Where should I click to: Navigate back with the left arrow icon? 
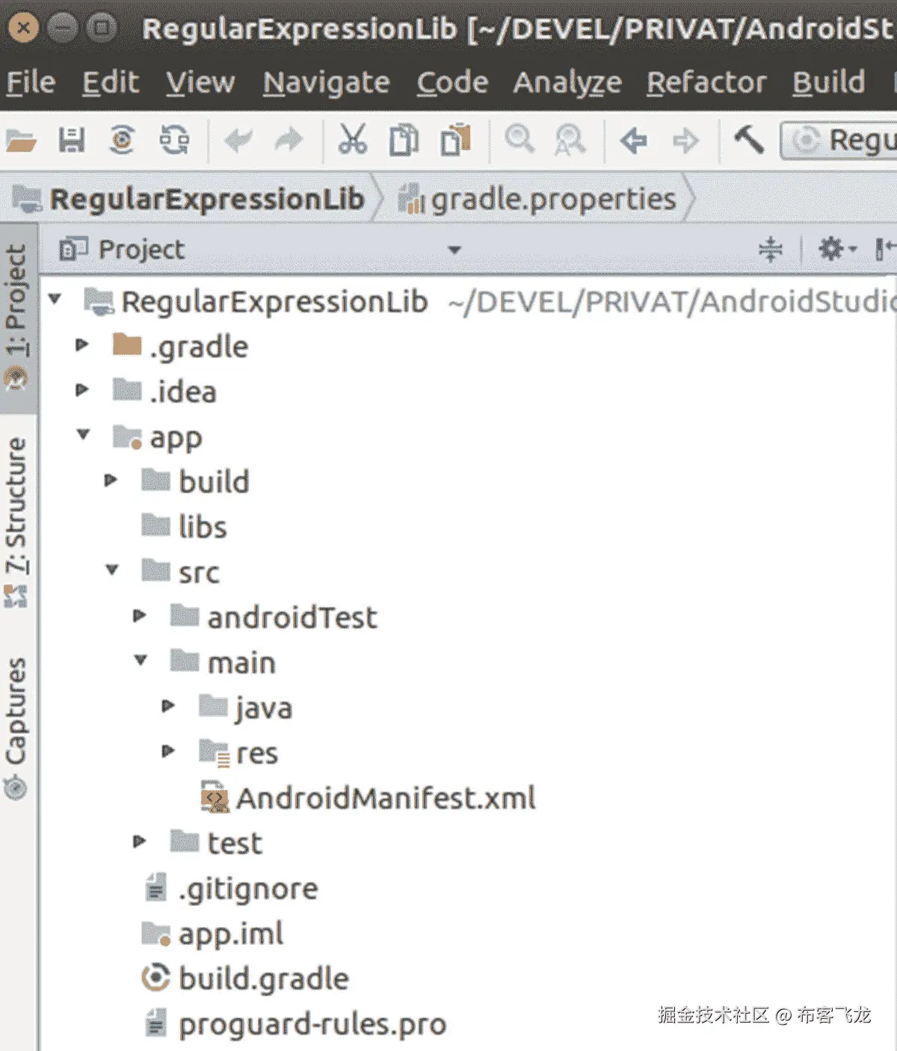[635, 140]
